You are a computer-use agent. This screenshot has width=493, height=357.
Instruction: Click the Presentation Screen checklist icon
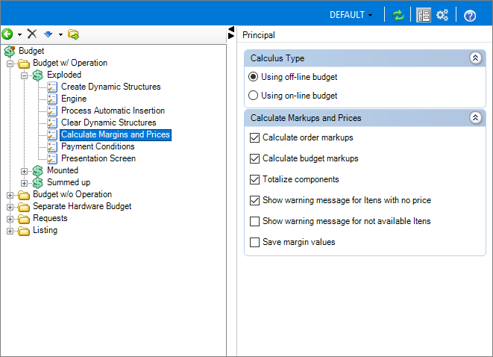[52, 158]
